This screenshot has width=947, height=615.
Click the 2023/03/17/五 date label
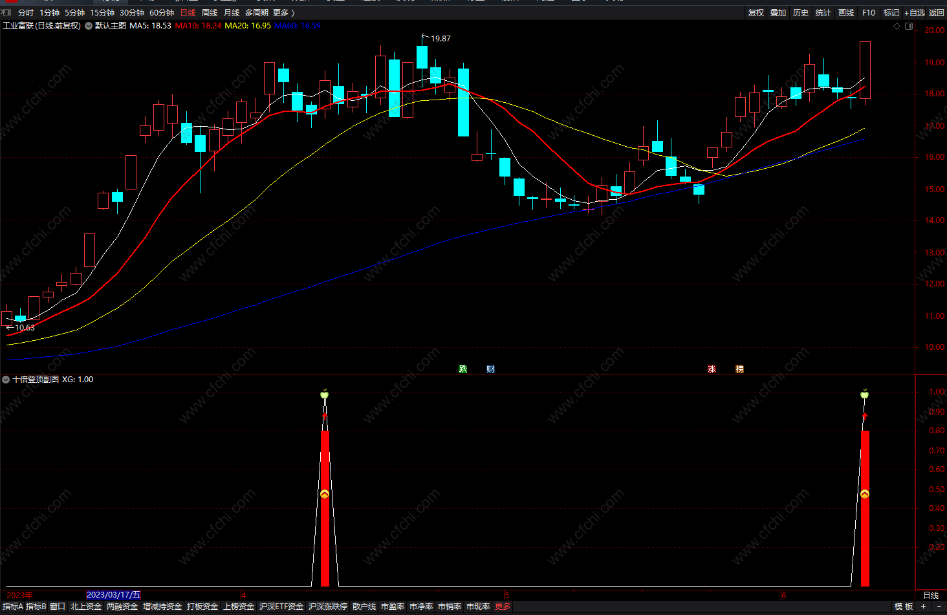pos(113,595)
